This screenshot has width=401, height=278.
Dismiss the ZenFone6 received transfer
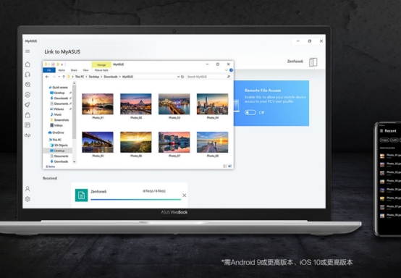[184, 195]
